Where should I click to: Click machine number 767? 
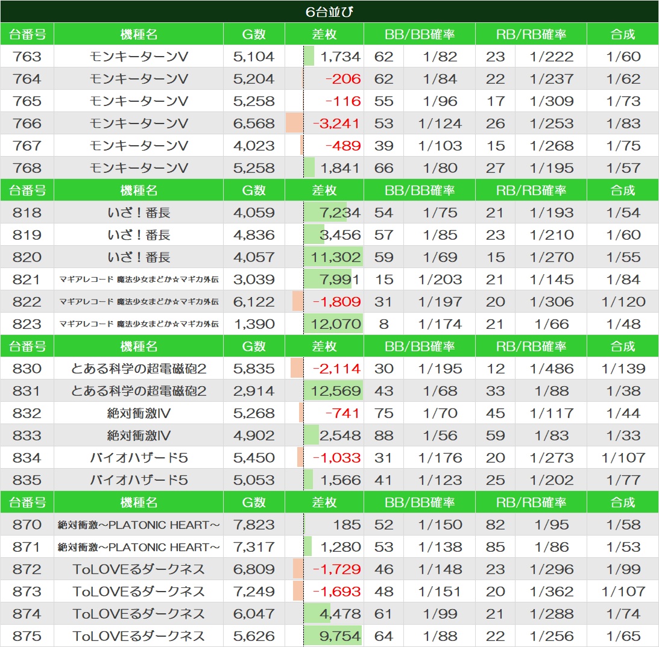click(27, 145)
